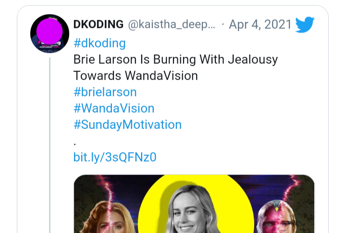This screenshot has width=346, height=233.
Task: Select the #SundayMotivation hashtag
Action: 127,125
